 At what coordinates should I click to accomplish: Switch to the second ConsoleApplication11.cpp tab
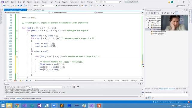(36, 10)
